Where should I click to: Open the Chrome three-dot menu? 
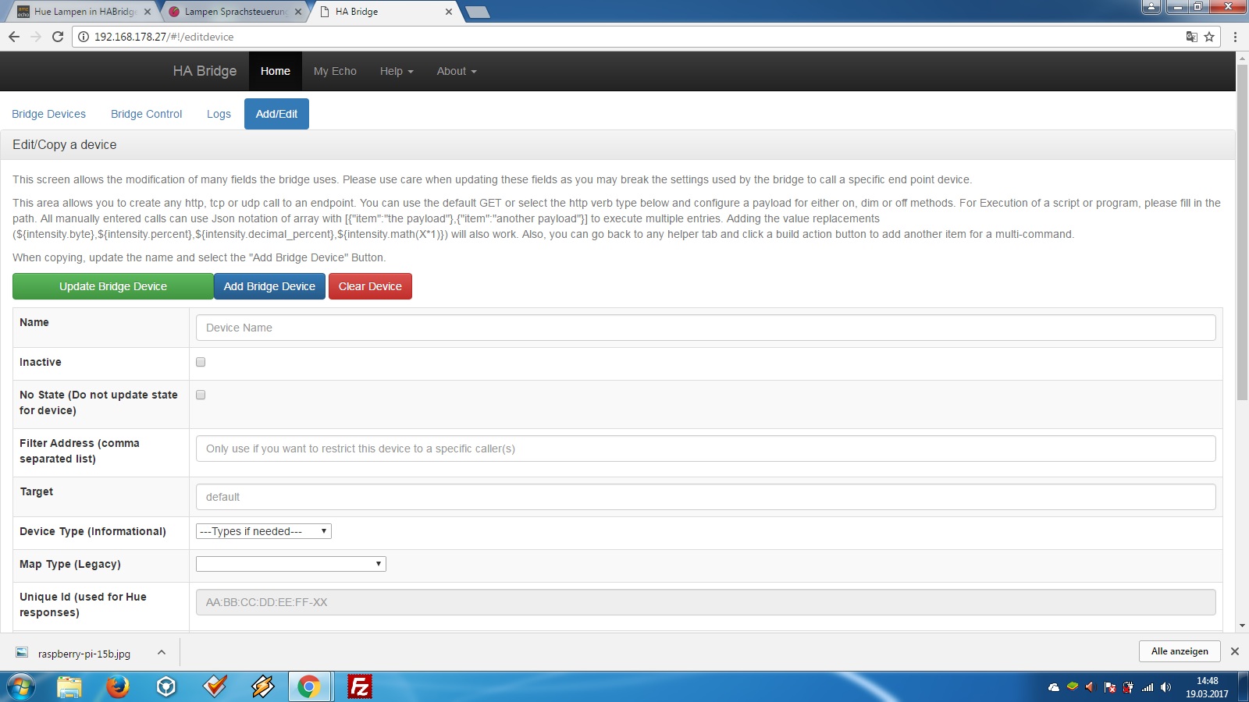1235,37
